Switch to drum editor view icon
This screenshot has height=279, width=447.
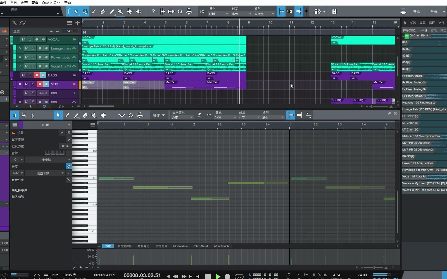[24, 115]
